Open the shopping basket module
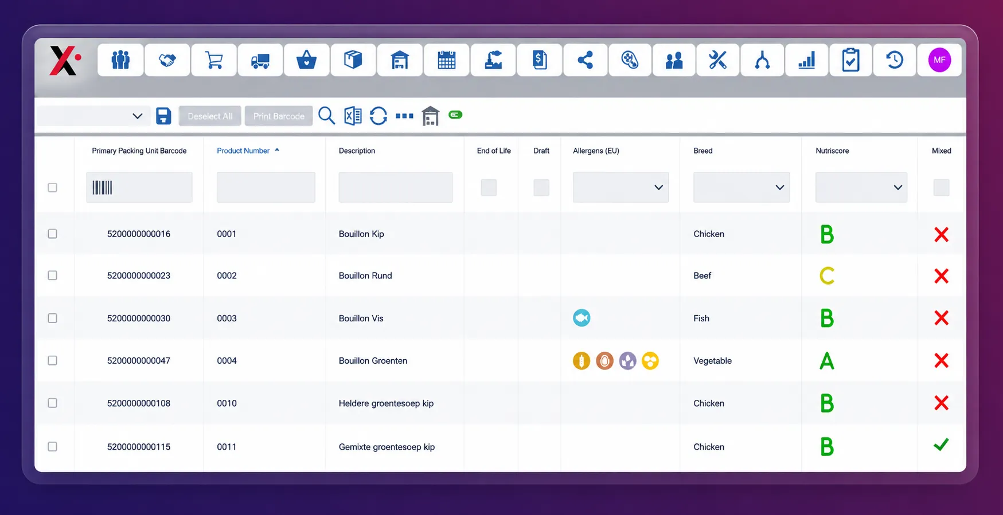The width and height of the screenshot is (1003, 515). click(x=307, y=60)
